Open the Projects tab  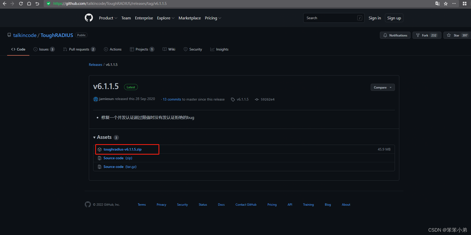(x=142, y=49)
